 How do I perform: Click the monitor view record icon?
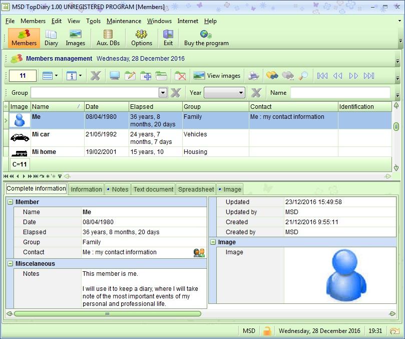coord(115,76)
